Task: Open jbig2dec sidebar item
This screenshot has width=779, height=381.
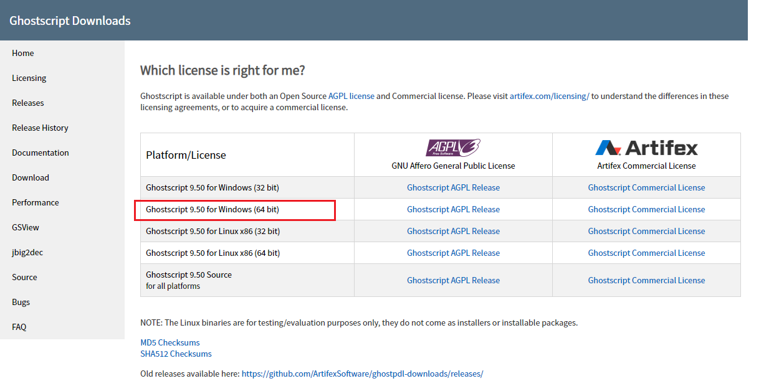Action: [27, 252]
